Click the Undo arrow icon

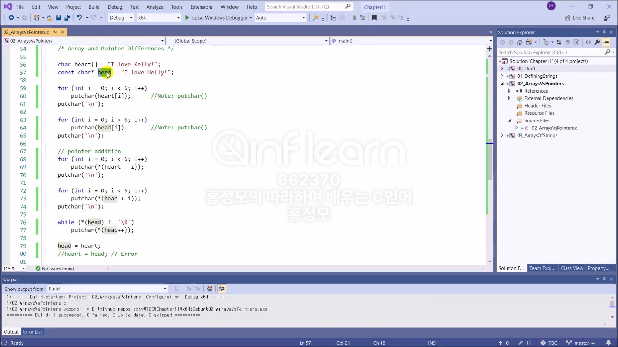coord(79,18)
